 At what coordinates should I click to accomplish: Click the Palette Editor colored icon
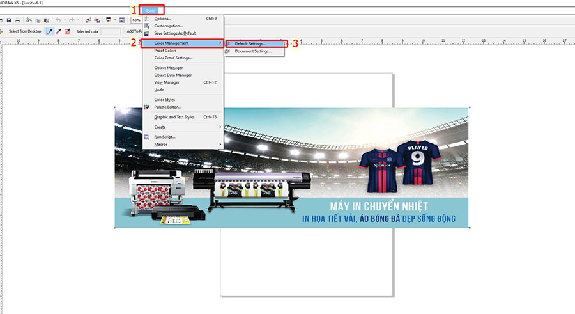pos(147,107)
